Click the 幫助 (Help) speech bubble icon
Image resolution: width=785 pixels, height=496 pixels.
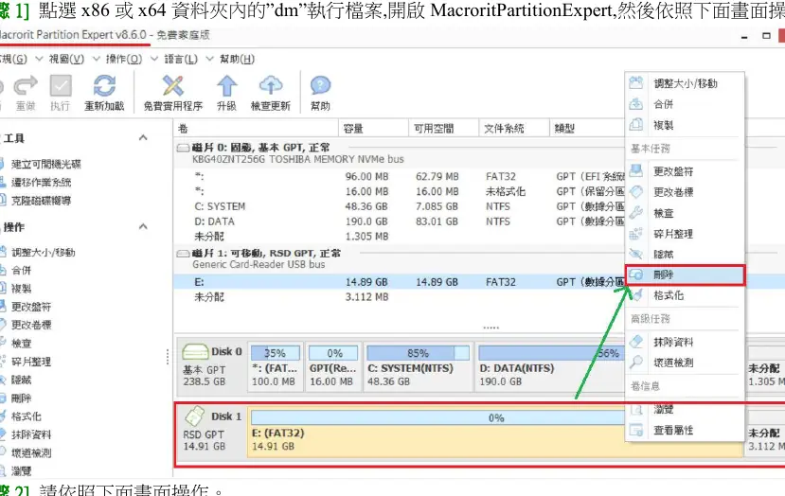tap(320, 86)
